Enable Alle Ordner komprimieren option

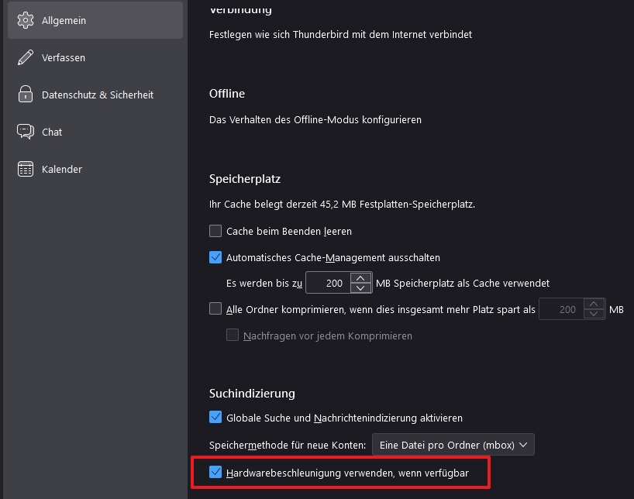pos(215,309)
